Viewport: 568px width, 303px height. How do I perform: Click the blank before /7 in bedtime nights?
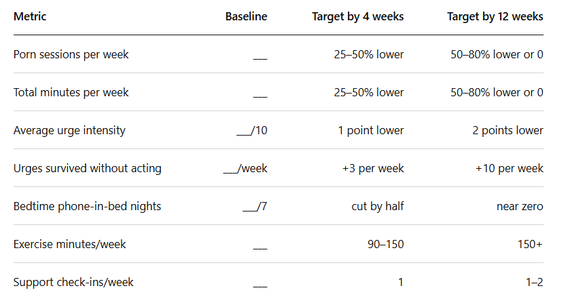(249, 210)
